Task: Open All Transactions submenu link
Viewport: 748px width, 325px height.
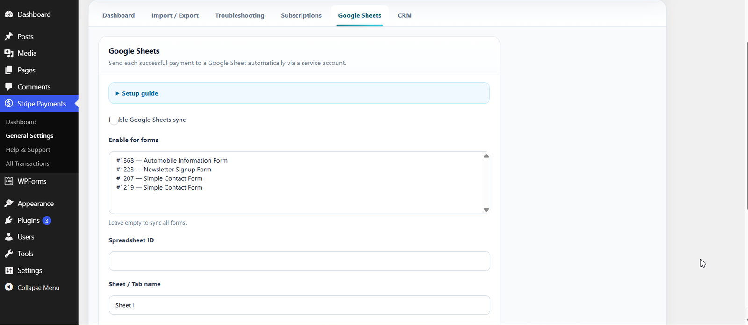Action: tap(28, 163)
